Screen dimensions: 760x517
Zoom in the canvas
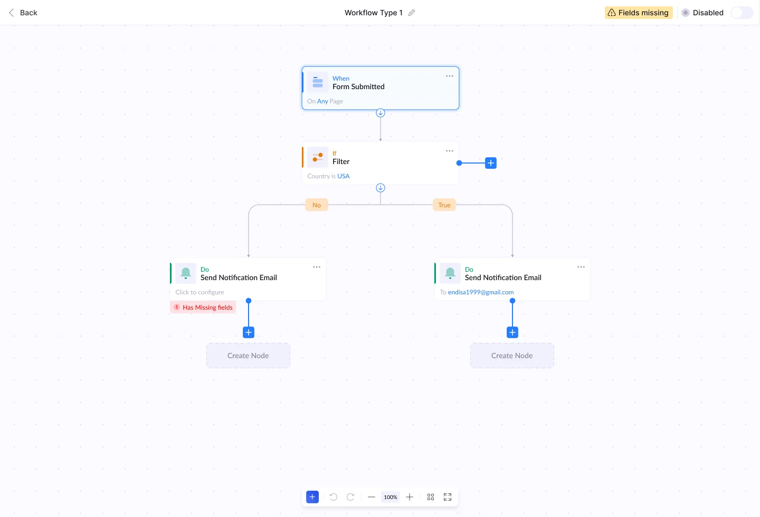coord(410,497)
